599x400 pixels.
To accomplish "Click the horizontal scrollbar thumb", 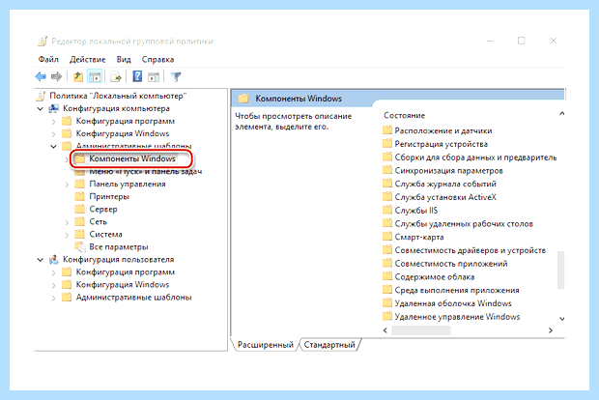I will click(x=420, y=330).
